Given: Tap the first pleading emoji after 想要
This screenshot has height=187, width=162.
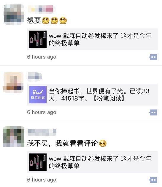Looking at the screenshot, I should [46, 20].
